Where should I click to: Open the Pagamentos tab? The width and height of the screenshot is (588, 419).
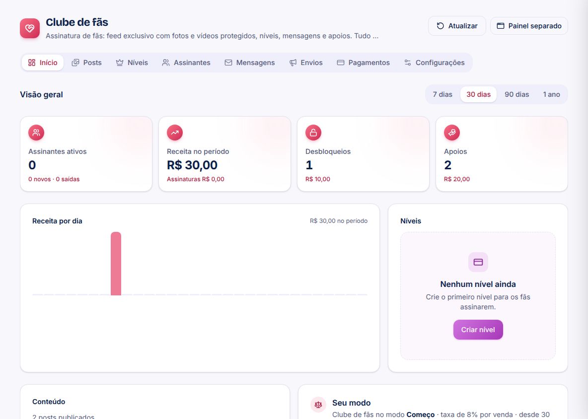pos(364,63)
